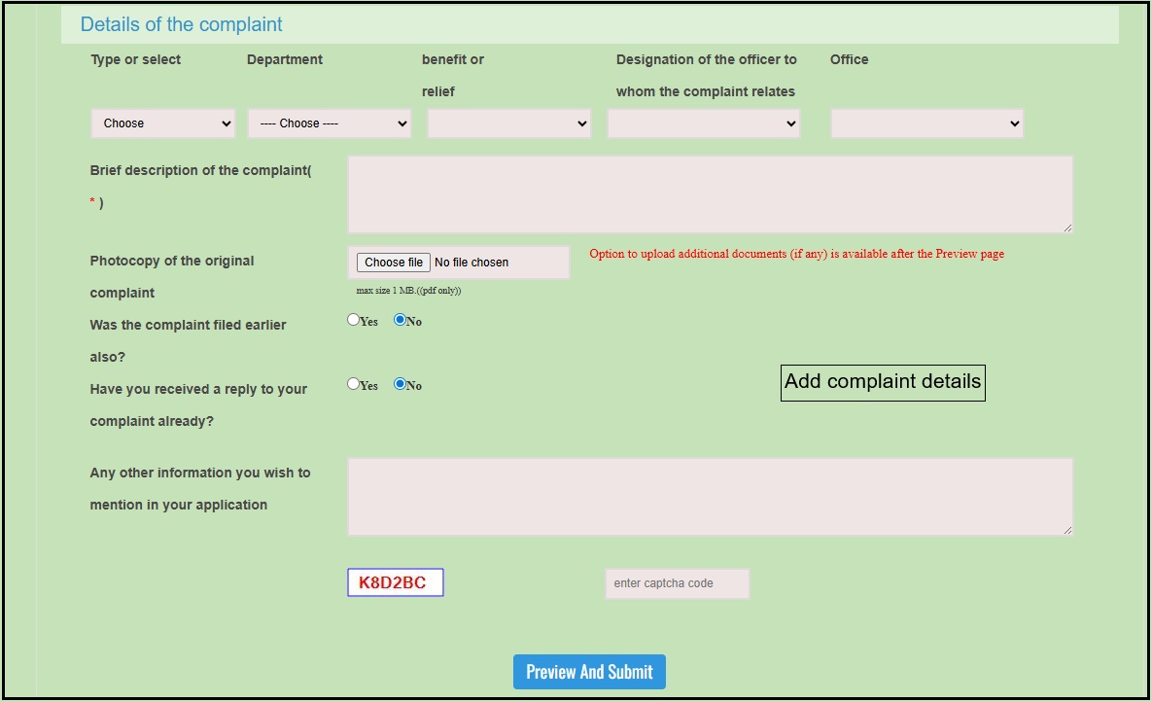This screenshot has width=1152, height=702.
Task: Choose Yes for received a reply already
Action: [x=354, y=384]
